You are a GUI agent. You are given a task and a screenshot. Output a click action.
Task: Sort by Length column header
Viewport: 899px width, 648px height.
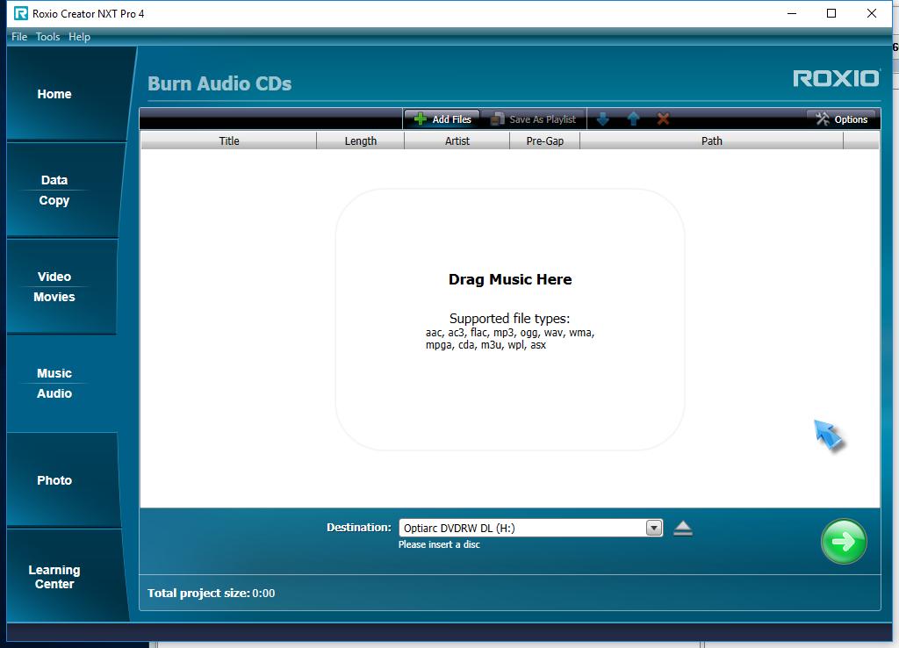[x=361, y=140]
